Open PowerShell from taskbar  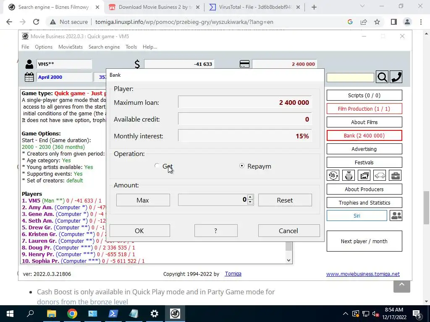[x=113, y=314]
